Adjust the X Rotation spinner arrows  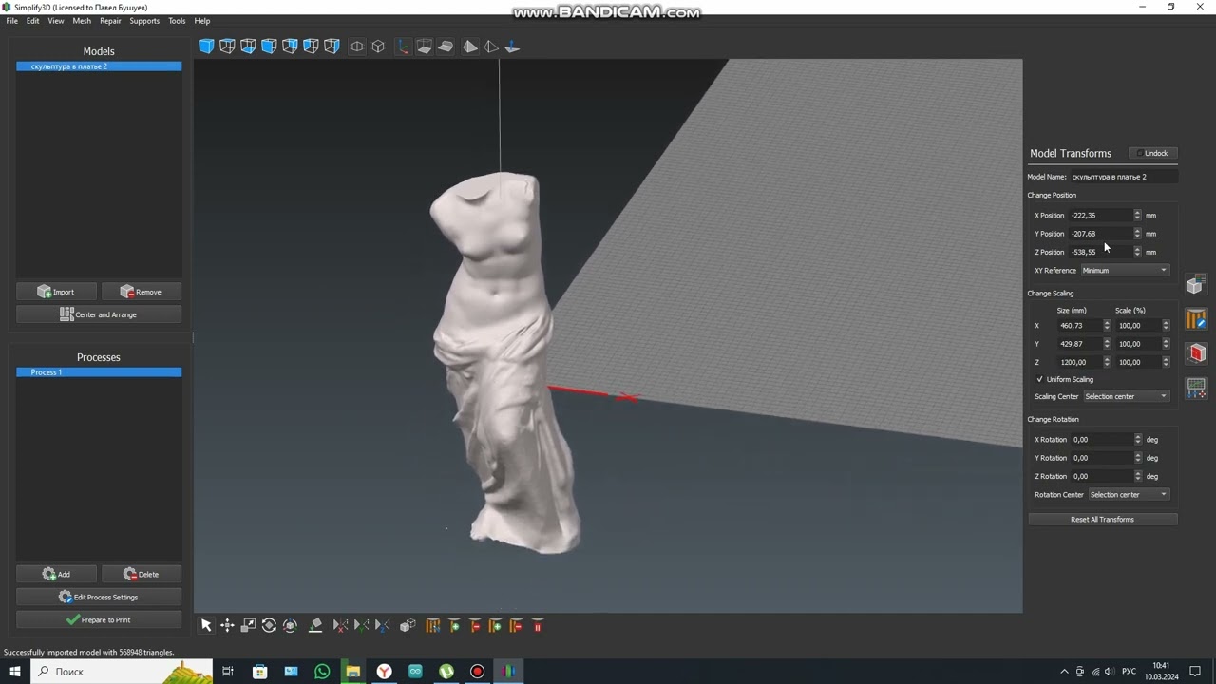click(x=1137, y=440)
